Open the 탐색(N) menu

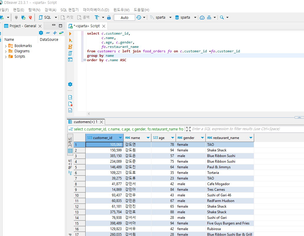pos(34,10)
